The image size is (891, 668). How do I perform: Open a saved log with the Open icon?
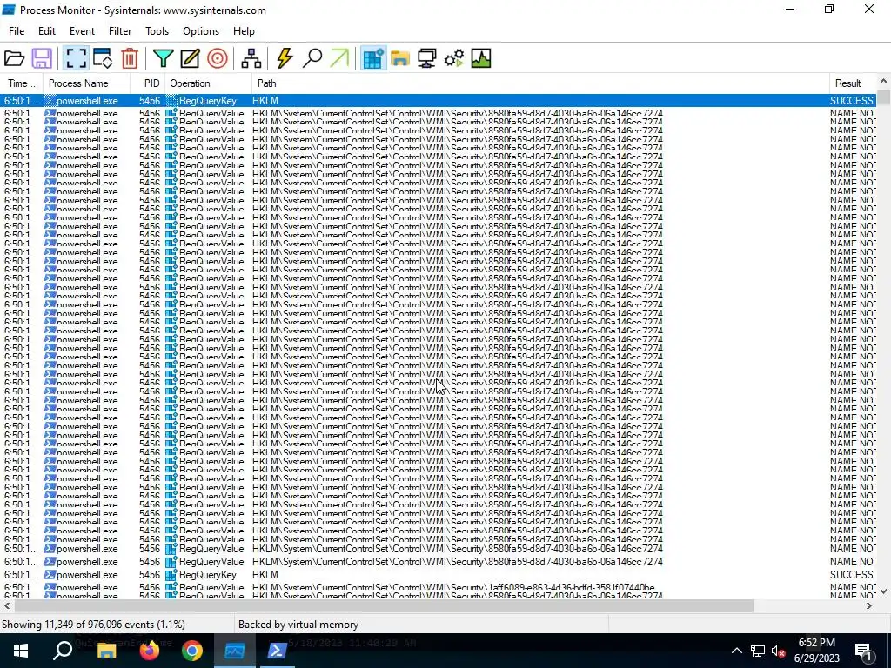(x=14, y=58)
